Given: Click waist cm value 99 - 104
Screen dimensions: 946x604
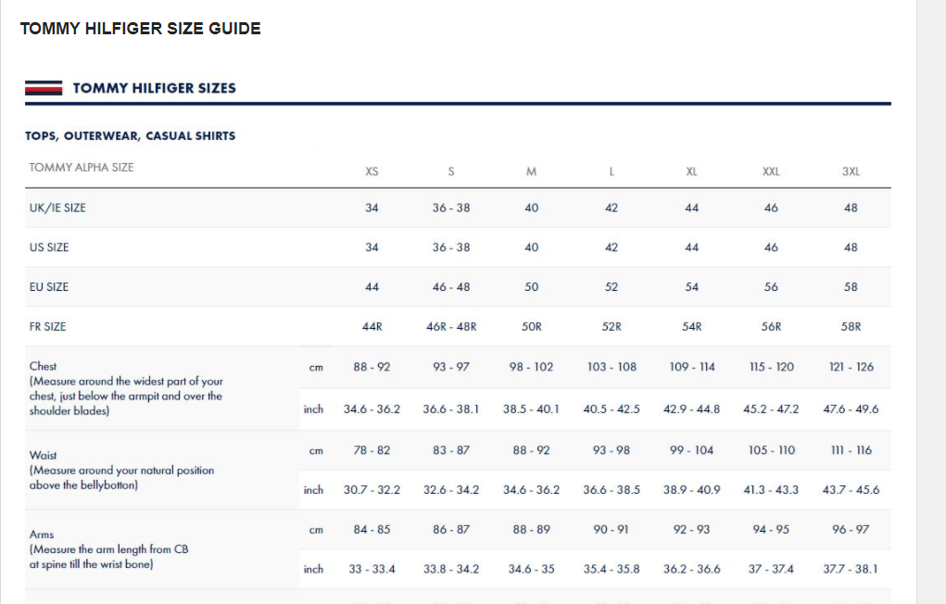Looking at the screenshot, I should [x=691, y=450].
